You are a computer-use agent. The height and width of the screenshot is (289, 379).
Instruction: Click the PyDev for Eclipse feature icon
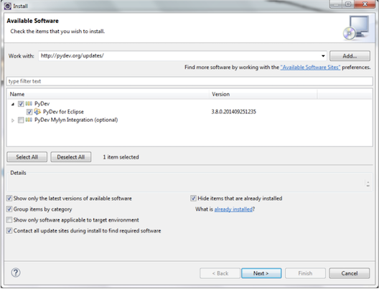click(37, 112)
